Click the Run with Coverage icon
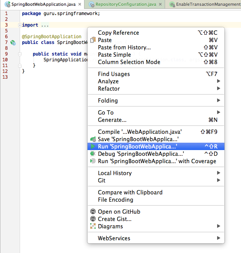This screenshot has width=241, height=253. (93, 161)
